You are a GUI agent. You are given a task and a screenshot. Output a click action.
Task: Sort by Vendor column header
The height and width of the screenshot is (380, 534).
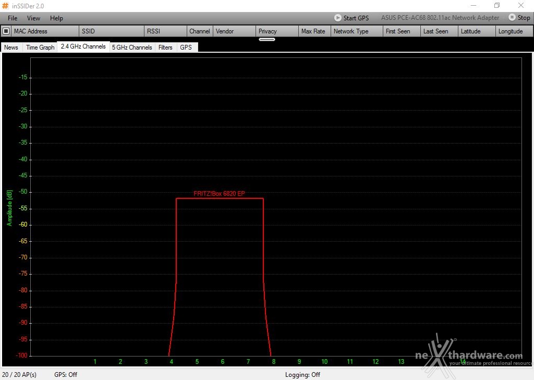click(x=234, y=31)
